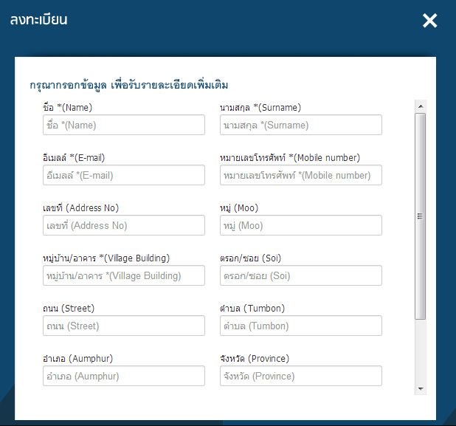Viewport: 456px width, 426px height.
Task: Select the E-mail input box
Action: (x=124, y=176)
